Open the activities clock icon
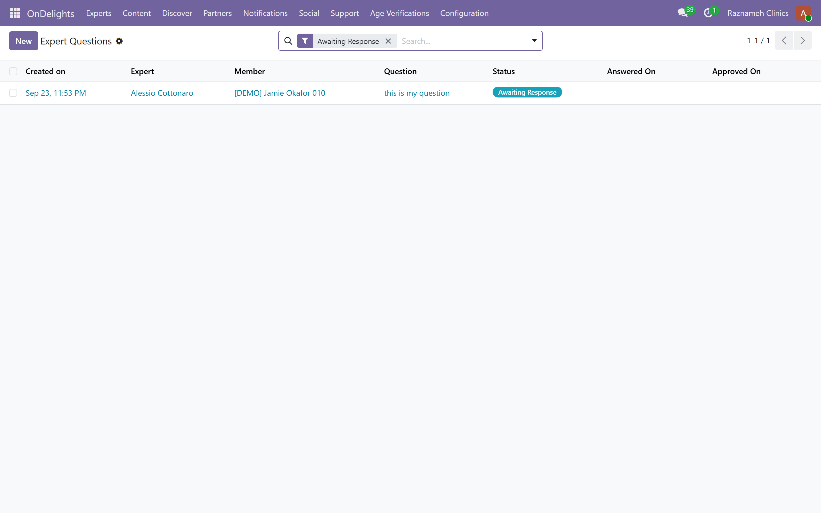Image resolution: width=821 pixels, height=513 pixels. (711, 13)
